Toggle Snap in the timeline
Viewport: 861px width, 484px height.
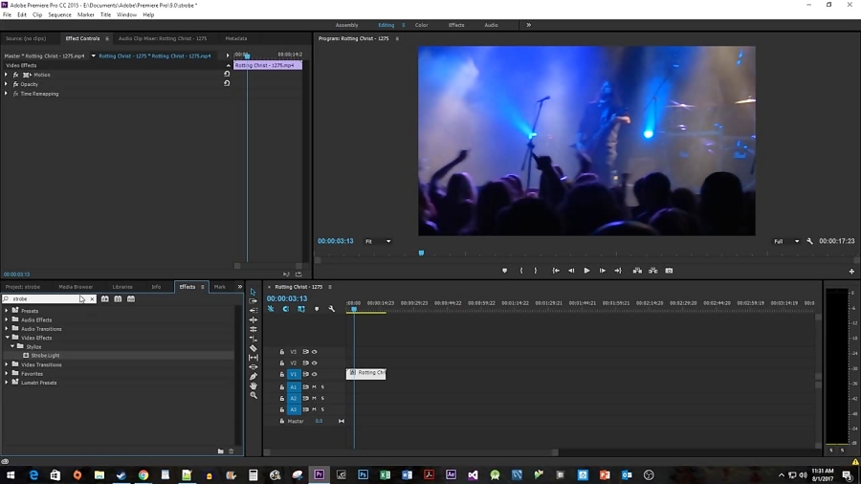click(286, 309)
